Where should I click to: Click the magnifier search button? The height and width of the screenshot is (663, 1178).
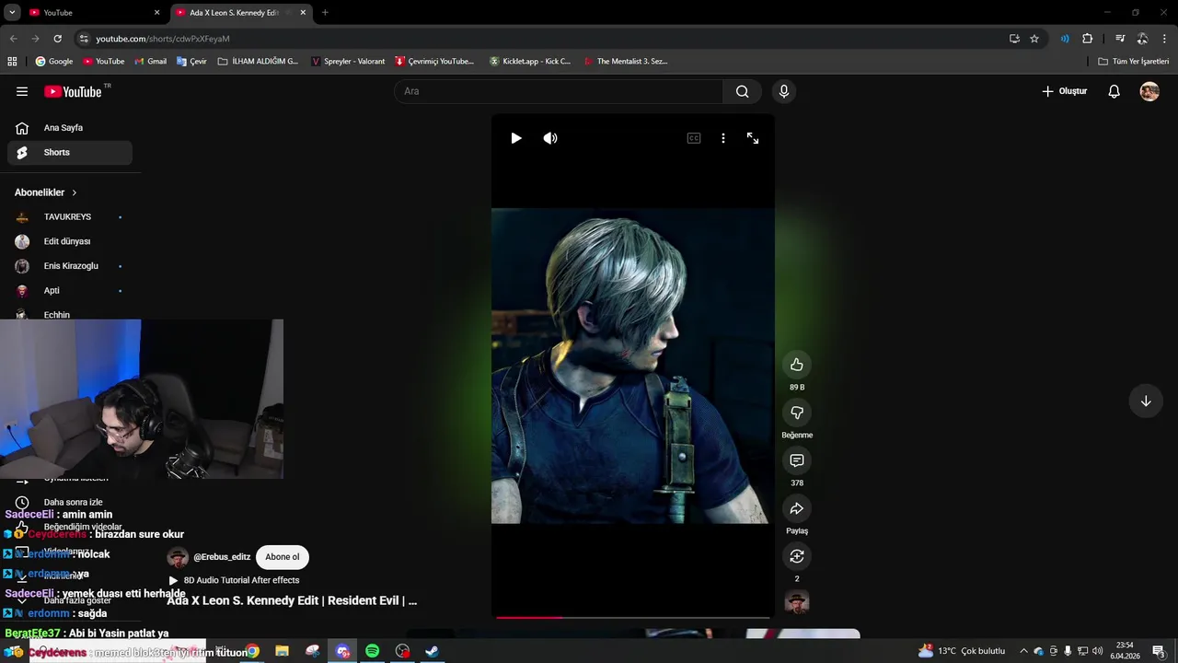coord(742,91)
